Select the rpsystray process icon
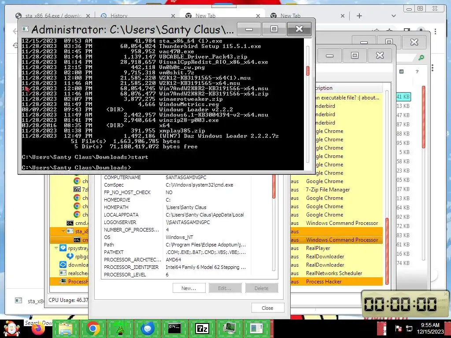 pos(63,248)
